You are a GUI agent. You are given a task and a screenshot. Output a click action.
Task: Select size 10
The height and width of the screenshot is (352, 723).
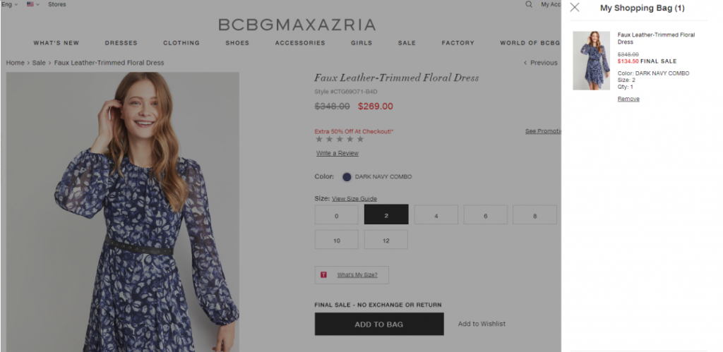click(337, 240)
